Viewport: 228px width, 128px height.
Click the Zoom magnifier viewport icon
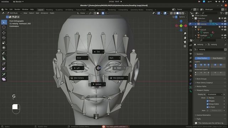pos(185,33)
